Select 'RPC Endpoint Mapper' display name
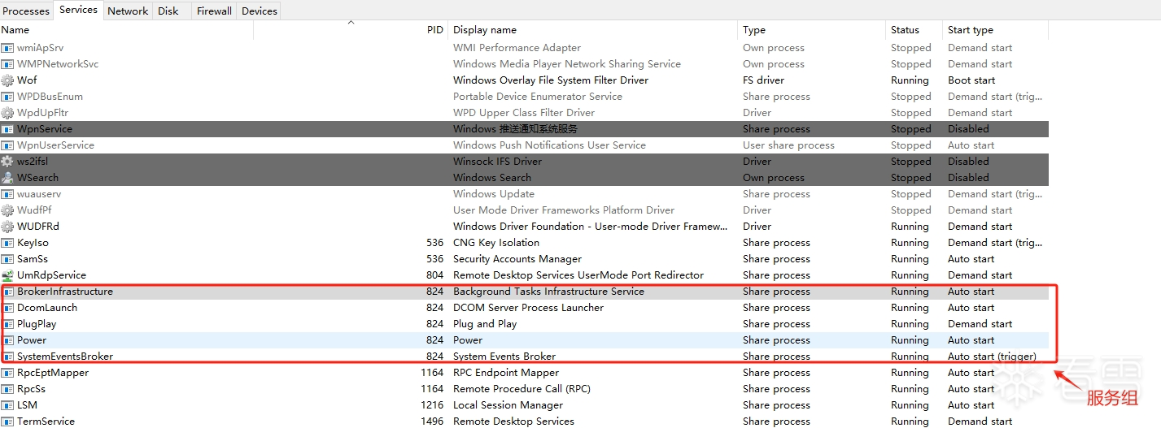Viewport: 1161px width, 428px height. click(506, 373)
